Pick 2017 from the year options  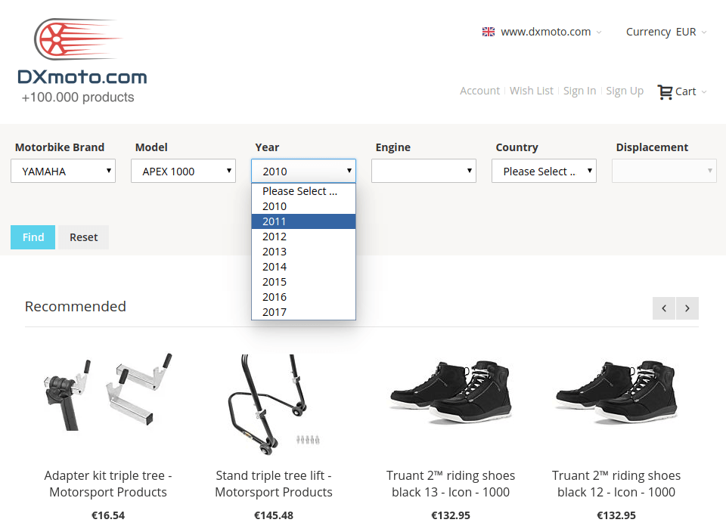pyautogui.click(x=303, y=312)
